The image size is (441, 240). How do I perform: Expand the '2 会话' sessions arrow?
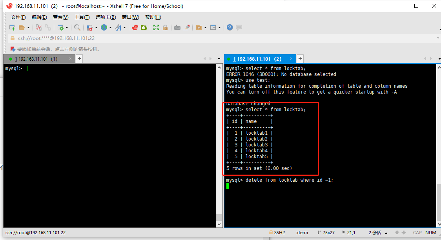[386, 233]
